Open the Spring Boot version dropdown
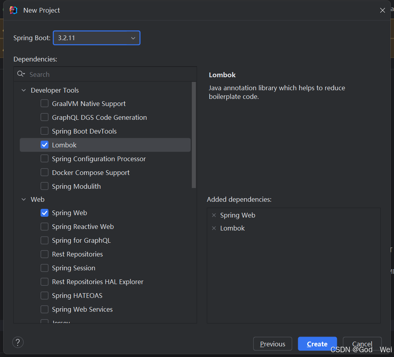This screenshot has height=357, width=394. pos(133,38)
